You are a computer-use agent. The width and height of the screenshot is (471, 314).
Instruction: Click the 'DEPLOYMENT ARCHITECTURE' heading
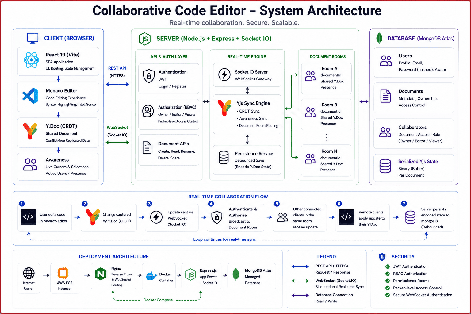(114, 257)
